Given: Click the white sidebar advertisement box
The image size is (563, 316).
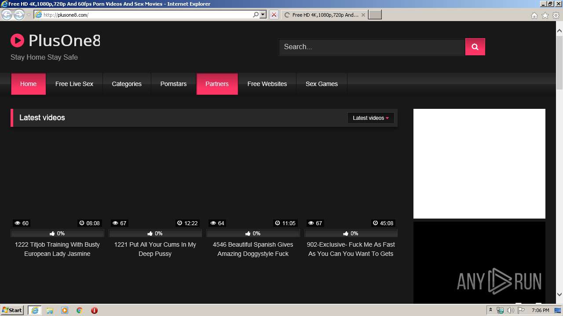Looking at the screenshot, I should (x=479, y=164).
